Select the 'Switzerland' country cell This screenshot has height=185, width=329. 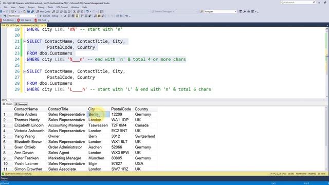145,136
